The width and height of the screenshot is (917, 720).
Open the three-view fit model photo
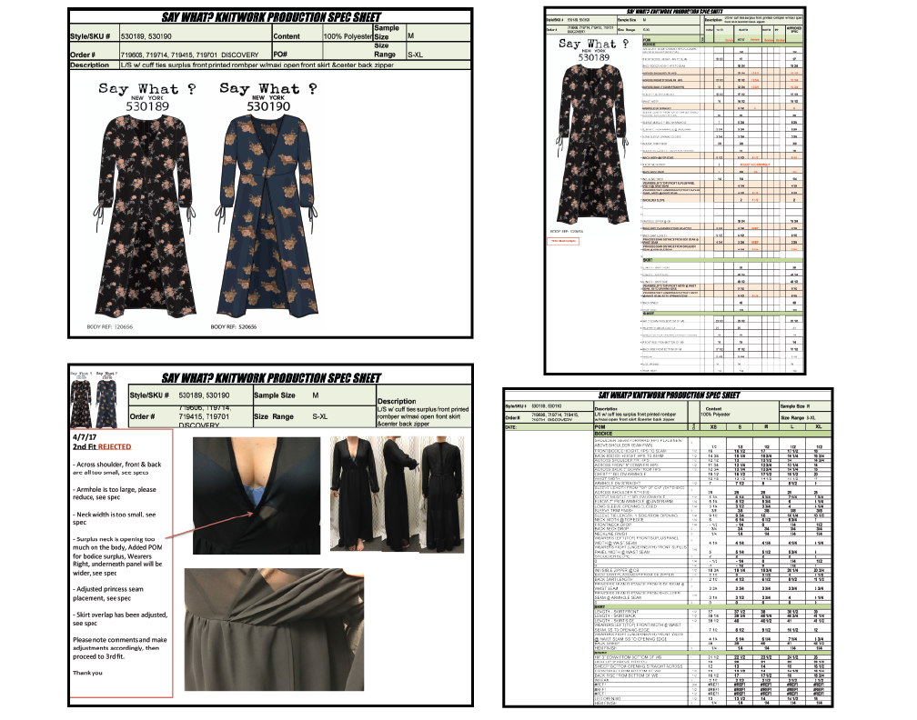coord(397,495)
